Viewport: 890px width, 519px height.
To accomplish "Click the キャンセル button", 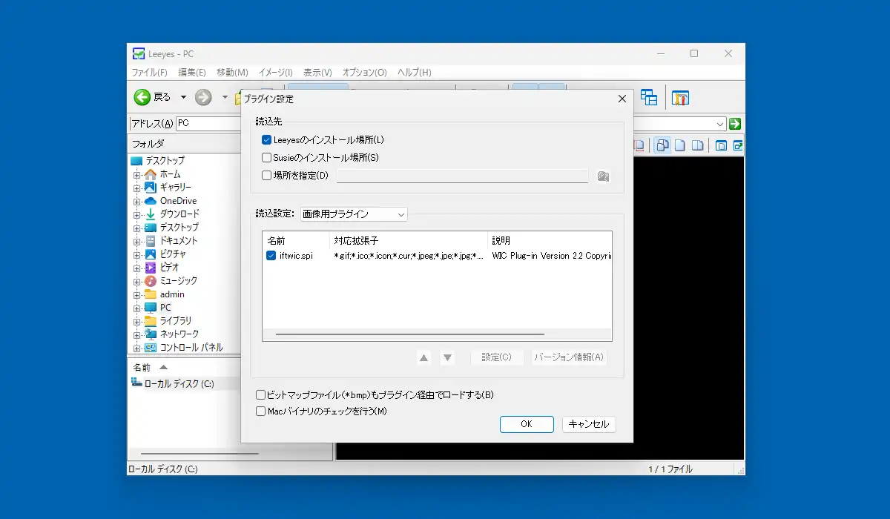I will point(589,424).
